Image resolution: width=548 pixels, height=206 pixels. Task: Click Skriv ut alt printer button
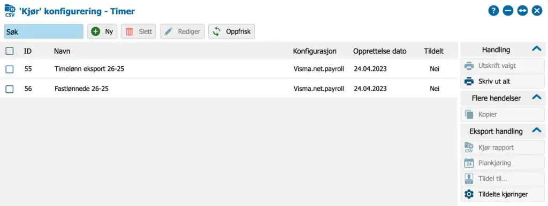503,82
